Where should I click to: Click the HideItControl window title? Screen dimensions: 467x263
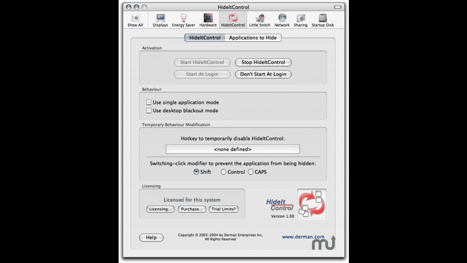(233, 7)
